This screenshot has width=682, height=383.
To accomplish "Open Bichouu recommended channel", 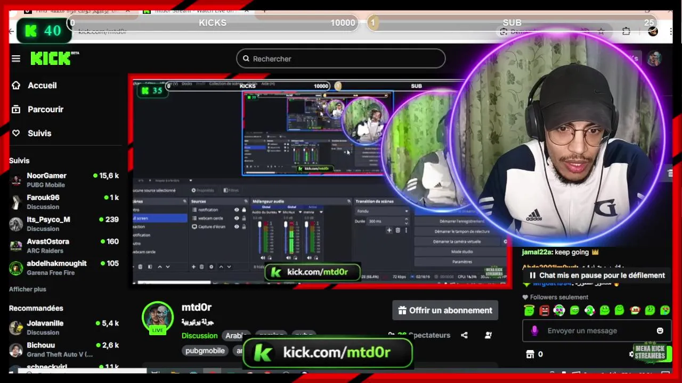I will (x=64, y=349).
